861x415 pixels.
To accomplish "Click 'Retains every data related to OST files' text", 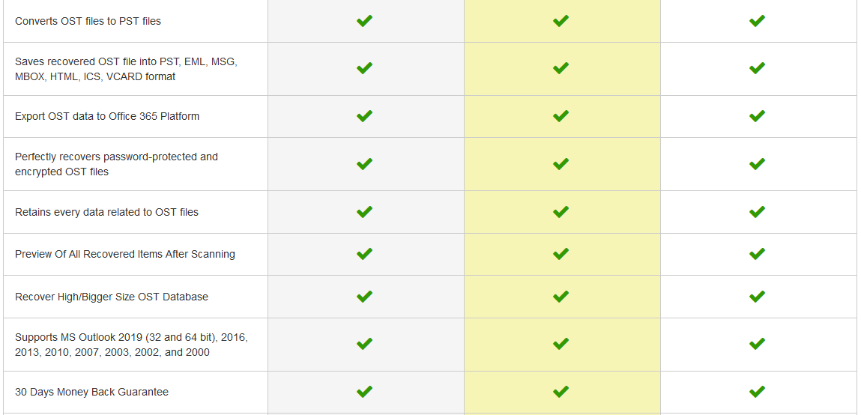I will [x=106, y=212].
